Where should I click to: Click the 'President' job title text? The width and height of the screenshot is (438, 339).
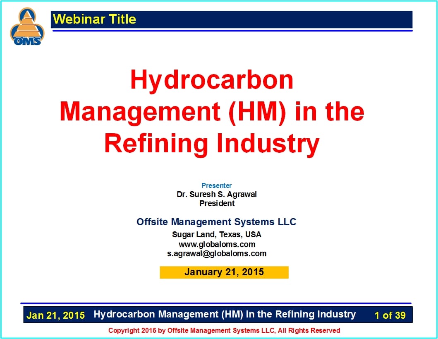click(x=217, y=204)
